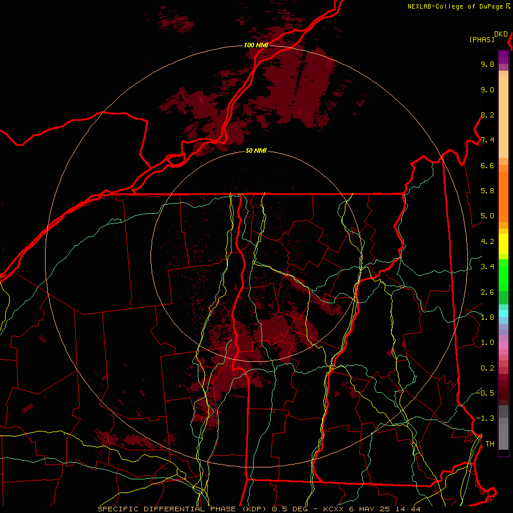
Task: Click the 100 NMI range ring label
Action: tap(256, 45)
